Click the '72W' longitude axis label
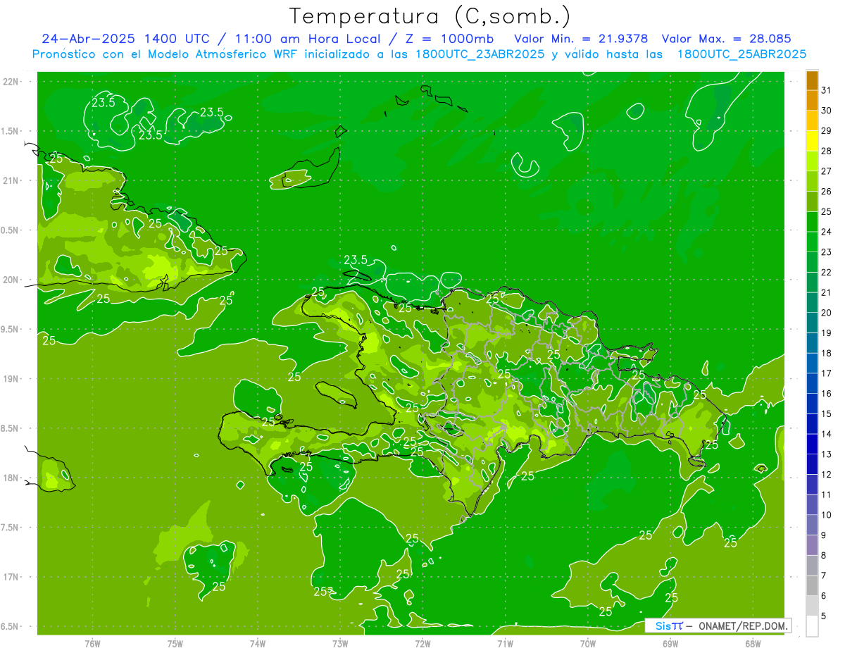 point(423,644)
